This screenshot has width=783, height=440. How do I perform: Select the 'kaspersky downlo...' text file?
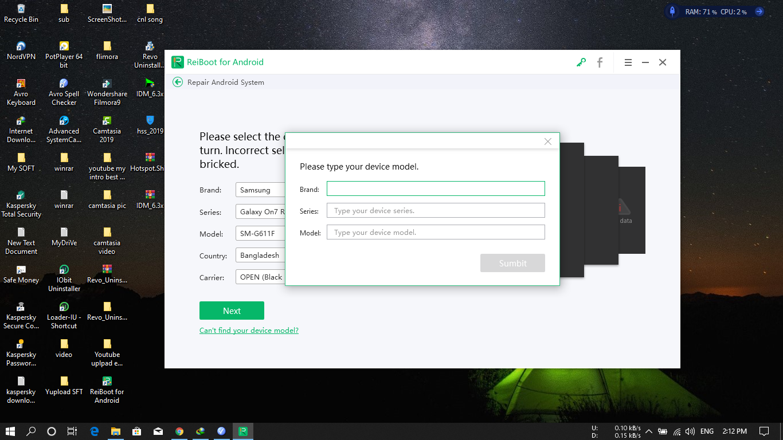21,390
